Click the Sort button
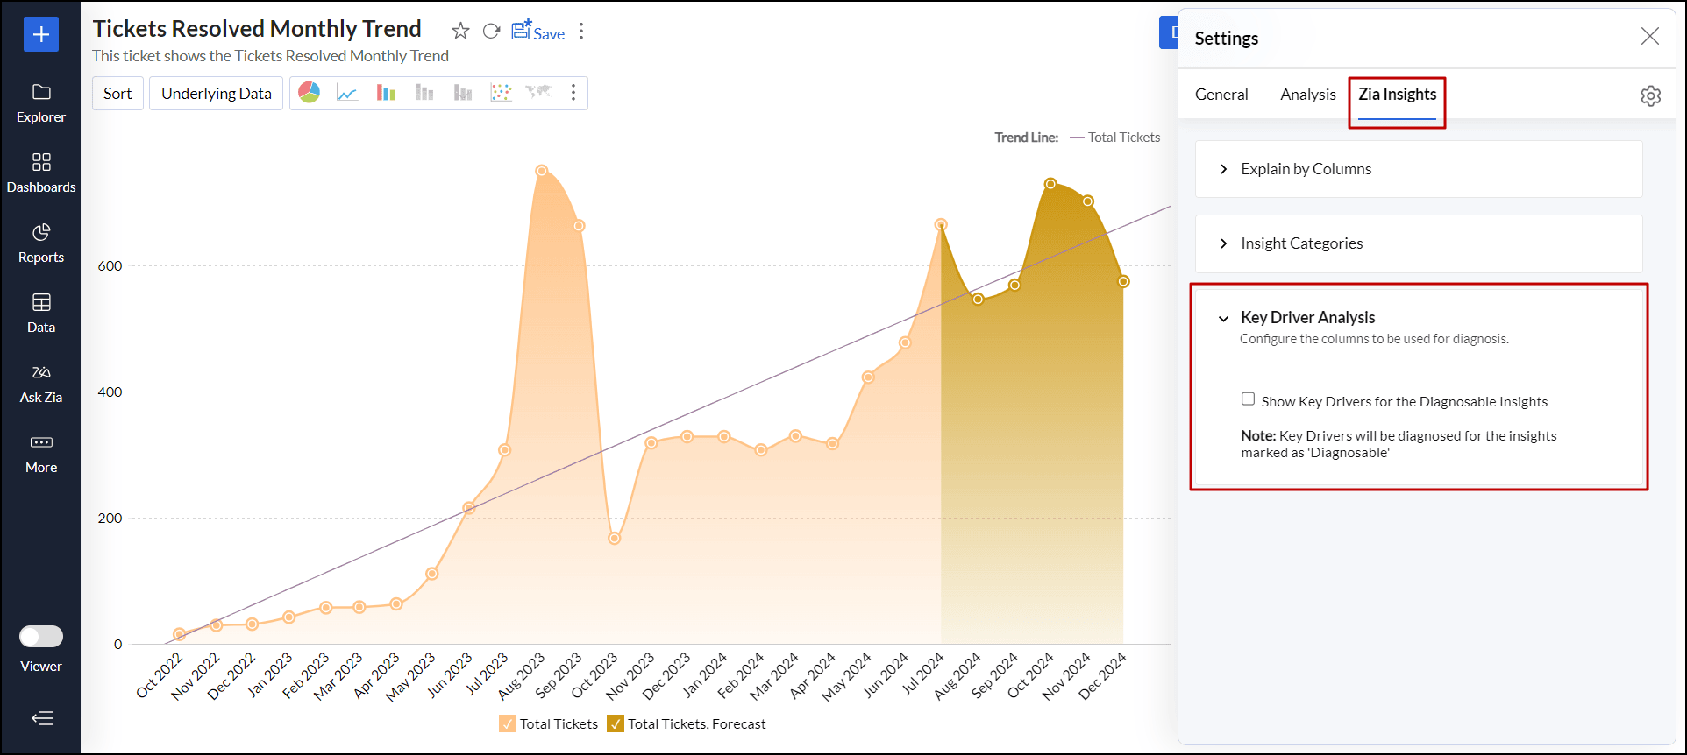The width and height of the screenshot is (1687, 755). (117, 94)
